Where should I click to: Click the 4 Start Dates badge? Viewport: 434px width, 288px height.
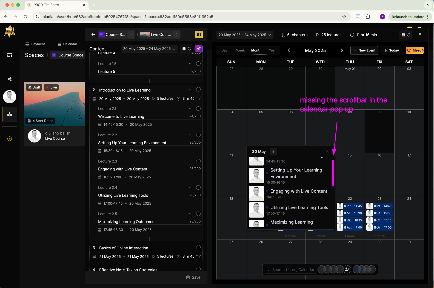pos(41,121)
